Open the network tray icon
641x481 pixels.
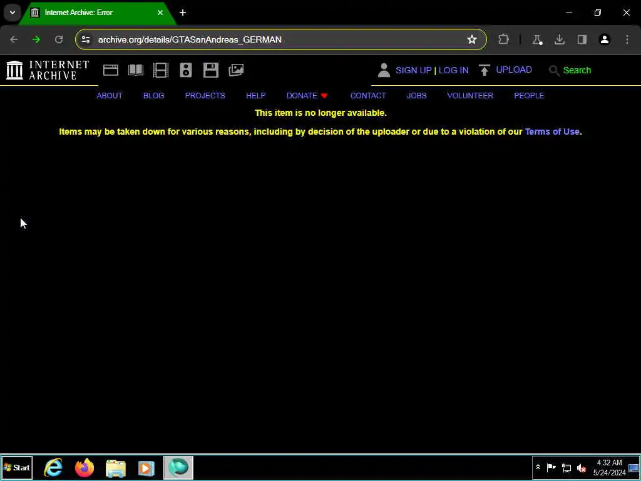(566, 468)
